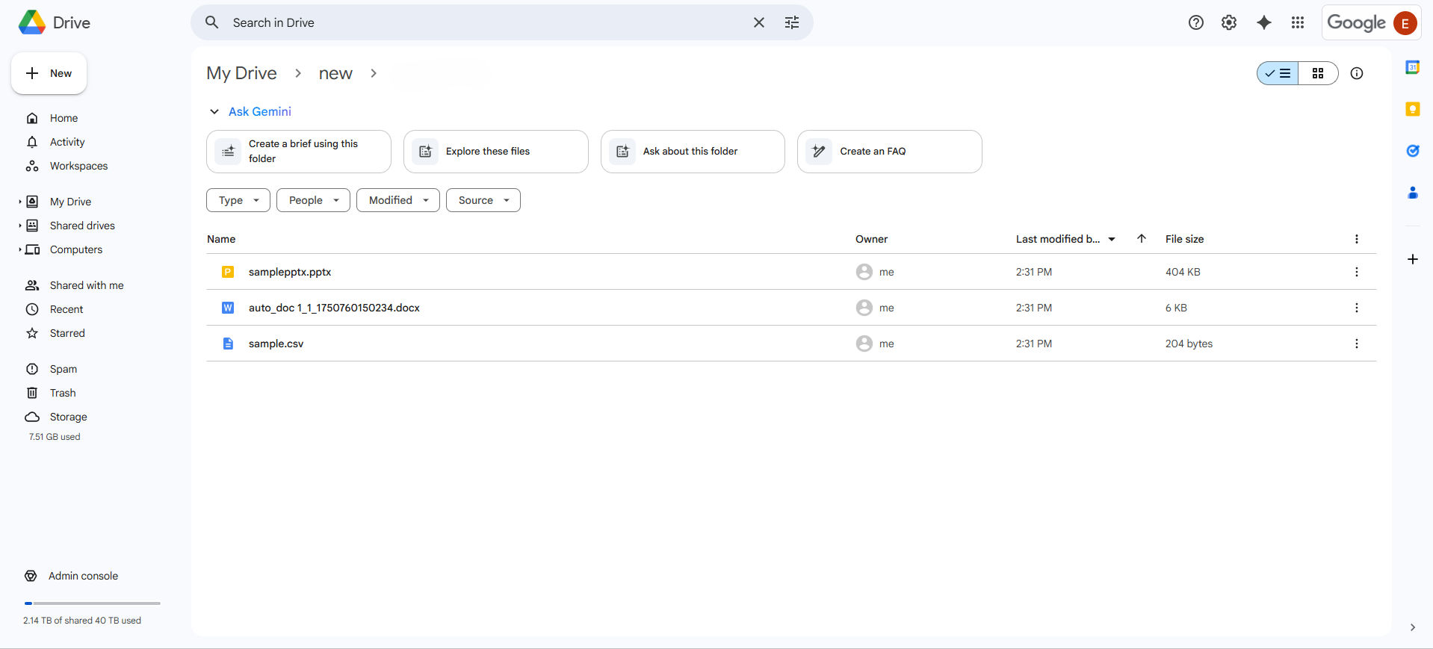Viewport: 1433px width, 649px height.
Task: Open more actions for the docx file
Action: 1357,308
